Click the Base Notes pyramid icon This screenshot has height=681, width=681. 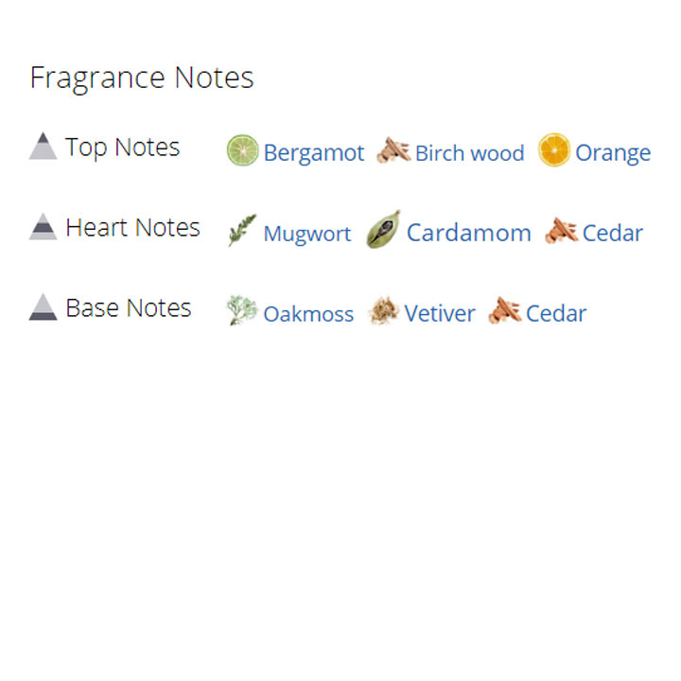pos(43,307)
